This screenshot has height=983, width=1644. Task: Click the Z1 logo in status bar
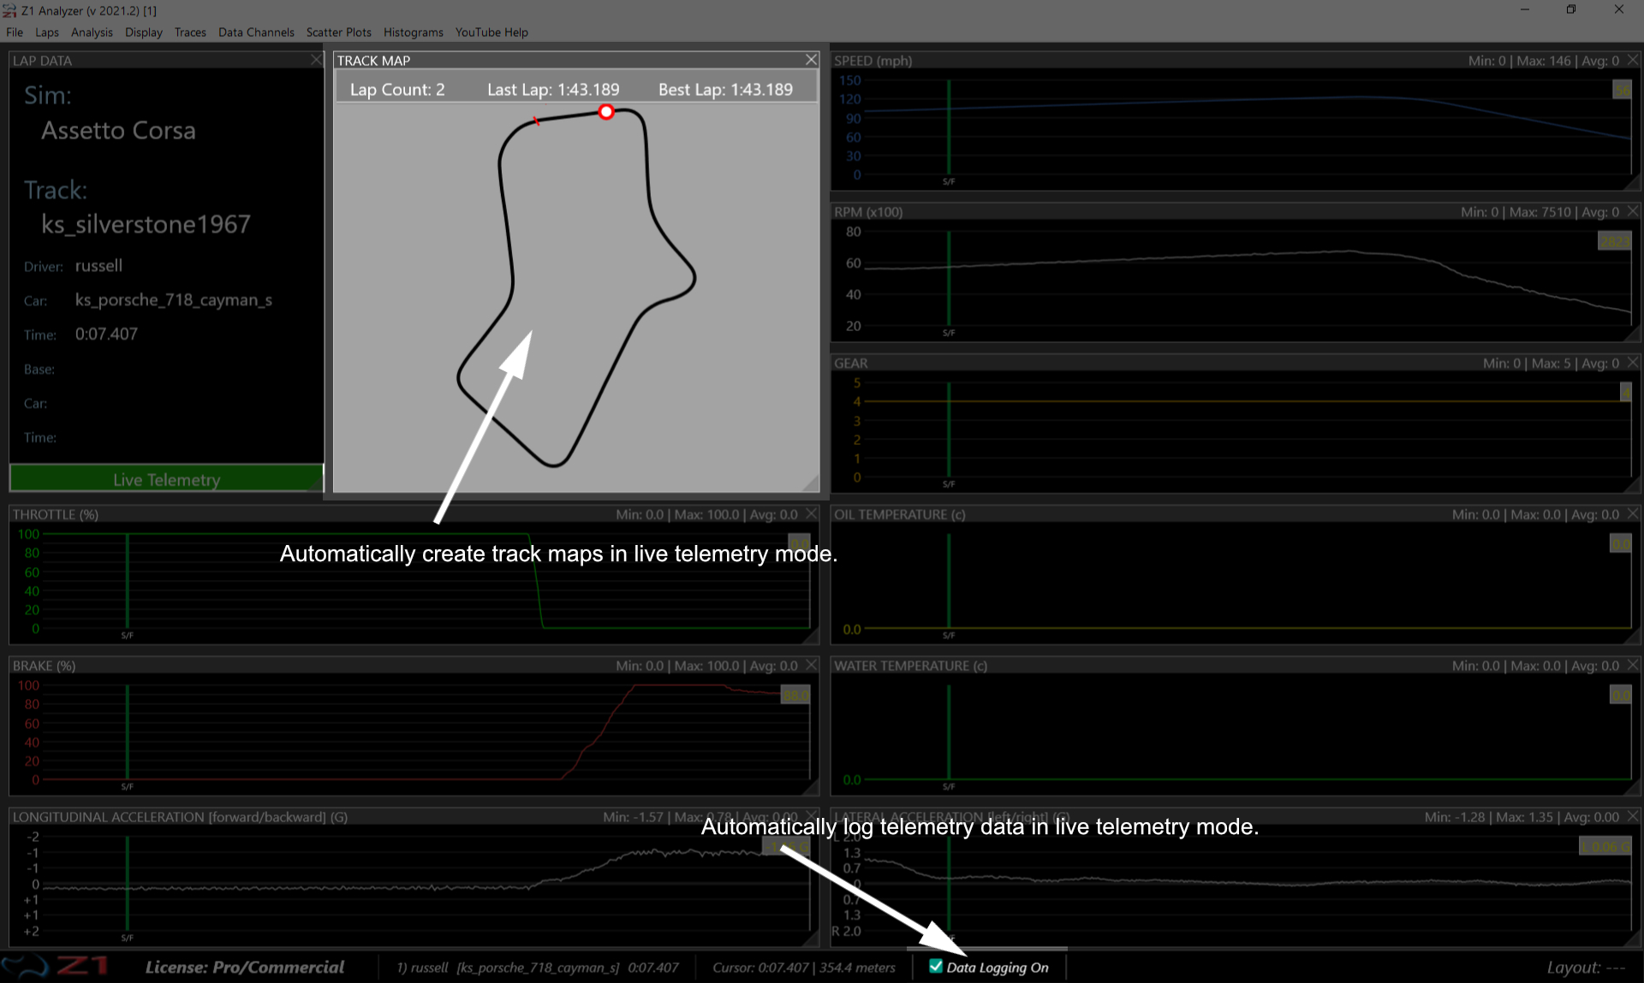click(x=55, y=967)
